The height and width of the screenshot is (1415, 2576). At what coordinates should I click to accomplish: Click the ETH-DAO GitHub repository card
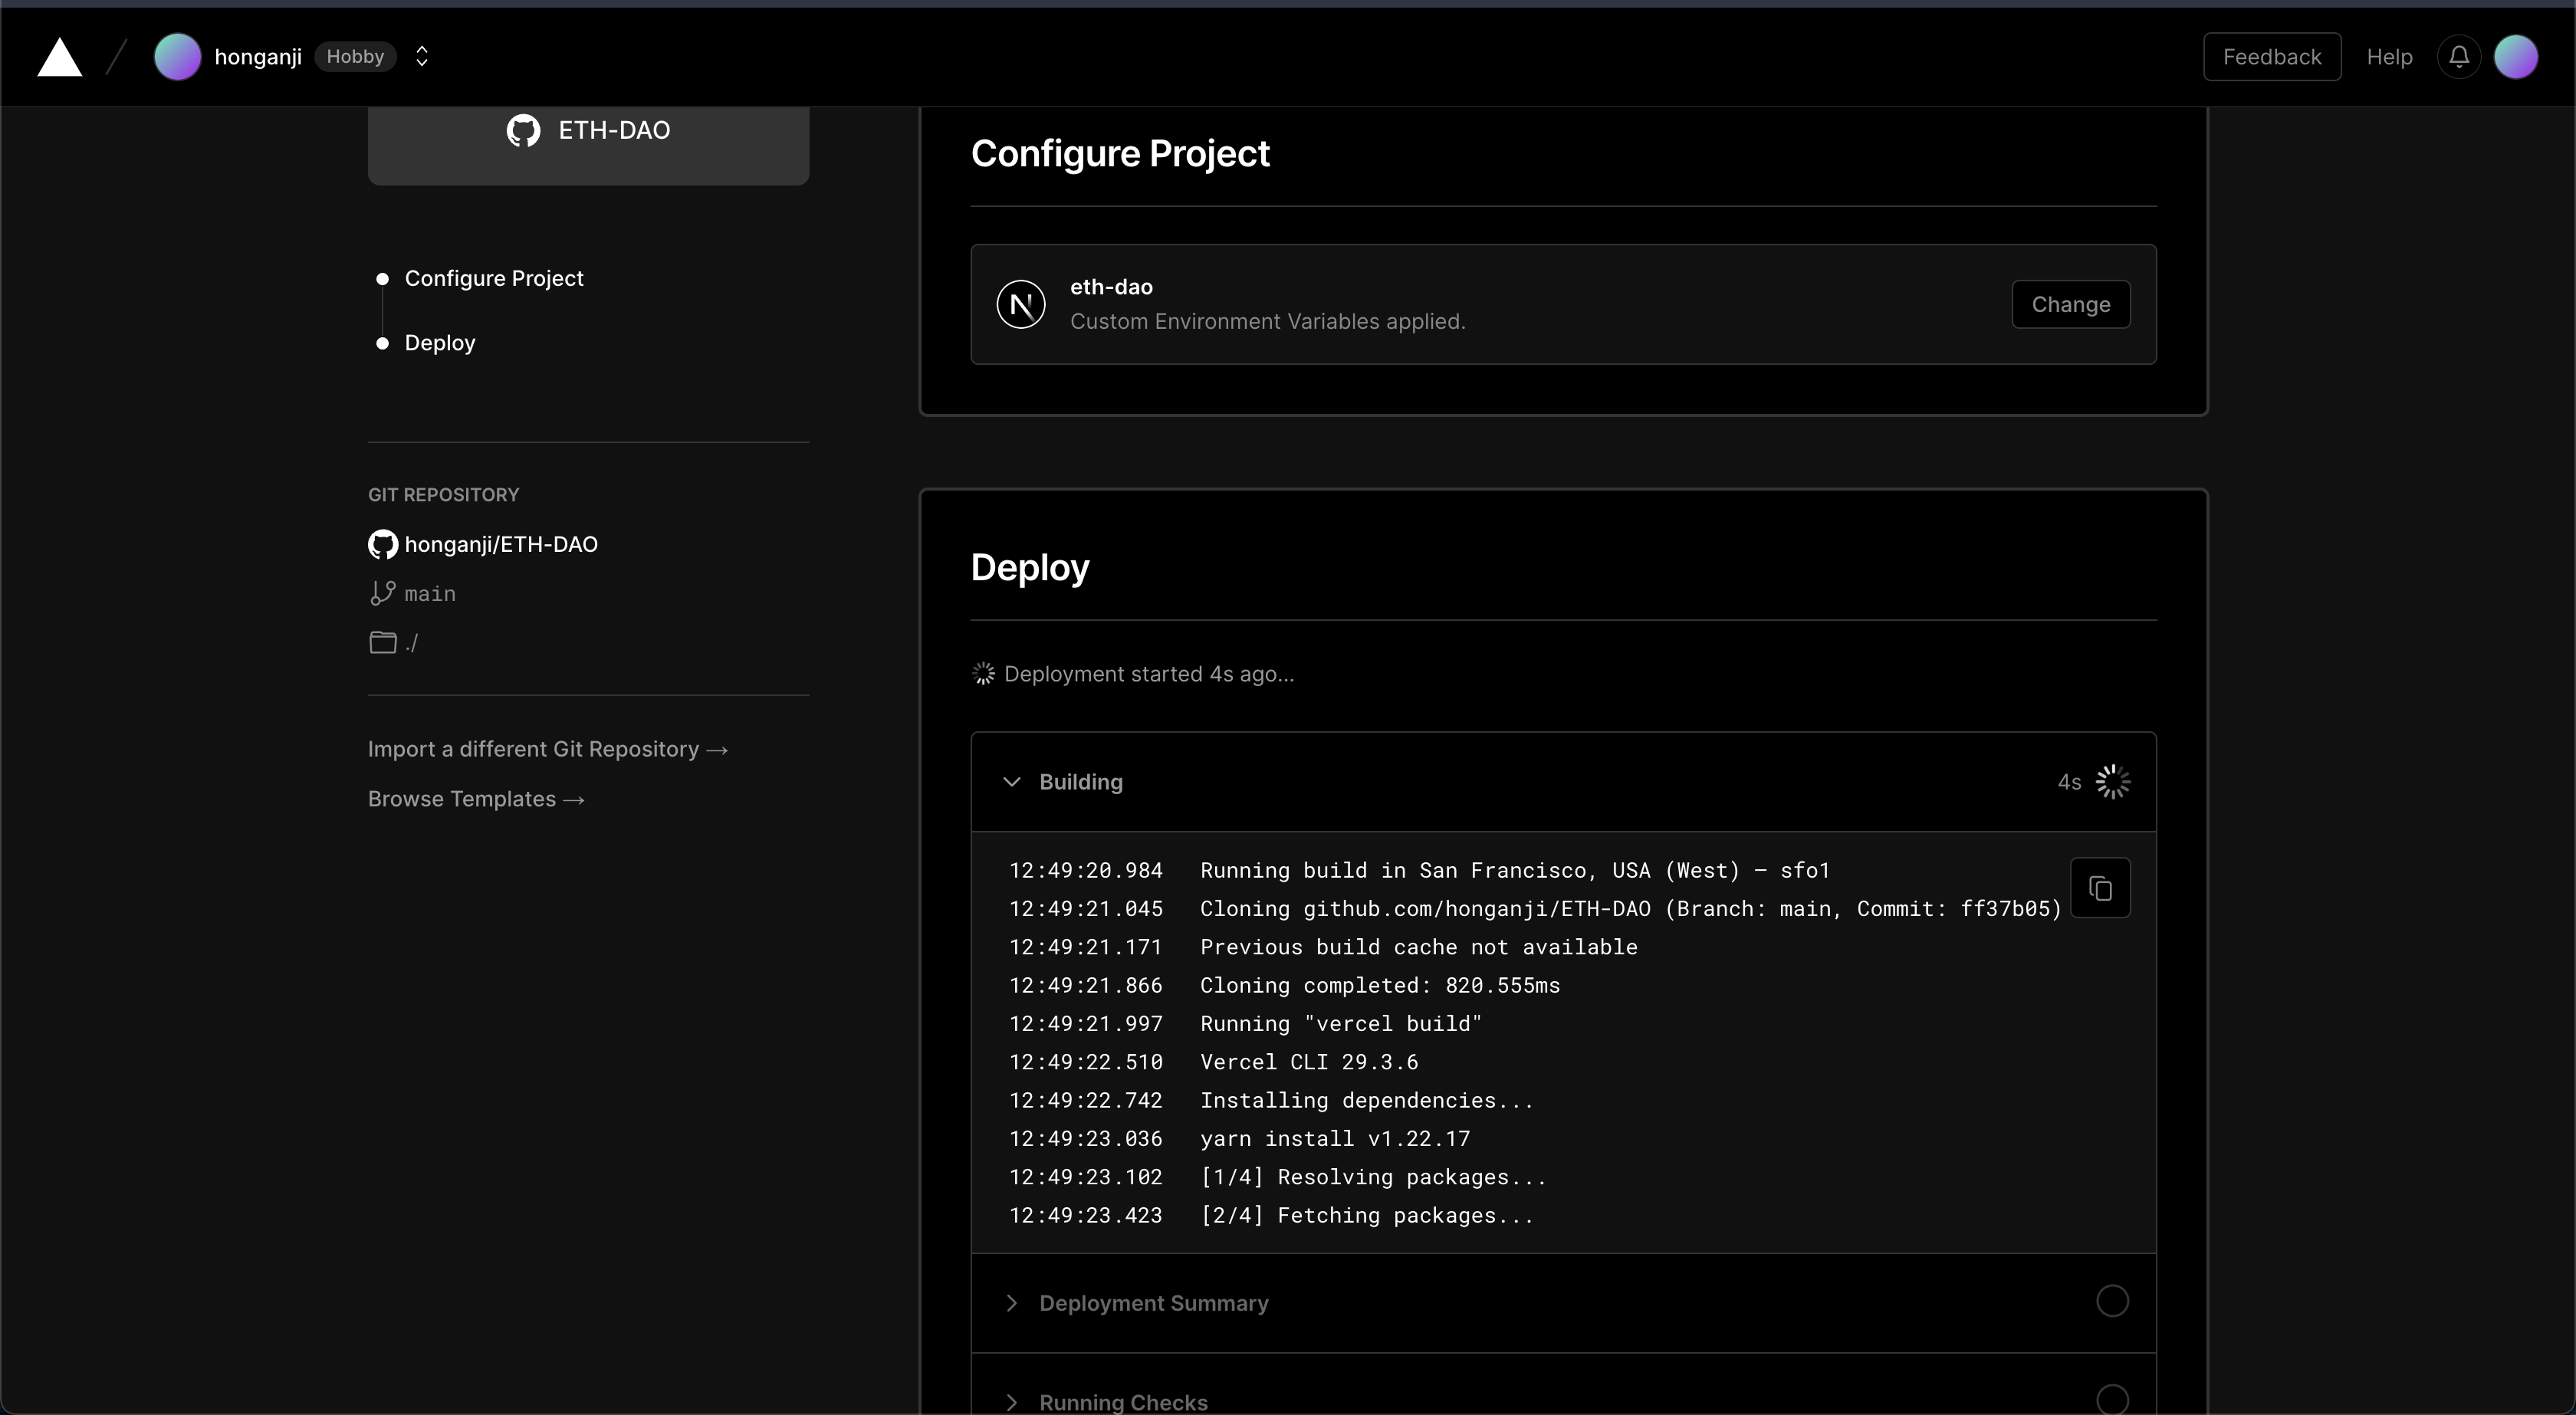pyautogui.click(x=588, y=145)
